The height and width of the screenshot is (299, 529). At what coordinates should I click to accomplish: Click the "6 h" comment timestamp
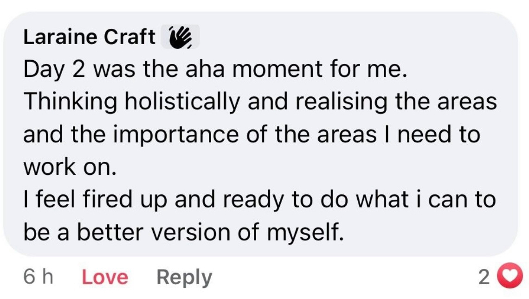point(38,277)
